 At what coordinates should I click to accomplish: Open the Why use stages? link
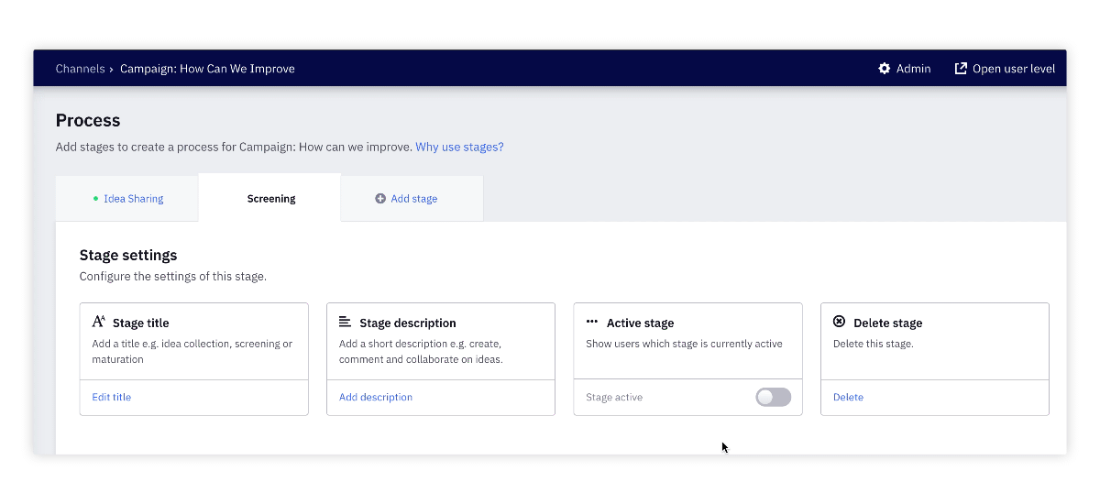click(459, 147)
